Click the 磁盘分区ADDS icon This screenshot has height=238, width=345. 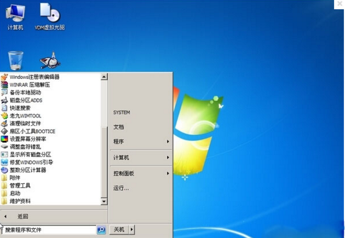[4, 100]
